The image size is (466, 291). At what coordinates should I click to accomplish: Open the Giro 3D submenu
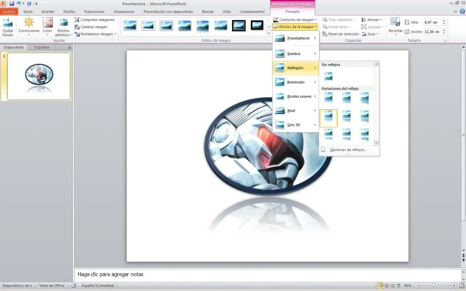click(295, 125)
